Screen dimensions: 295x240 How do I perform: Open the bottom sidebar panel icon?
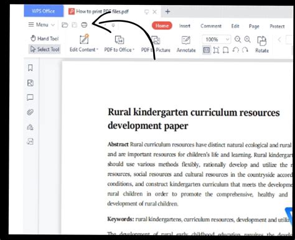tap(30, 141)
